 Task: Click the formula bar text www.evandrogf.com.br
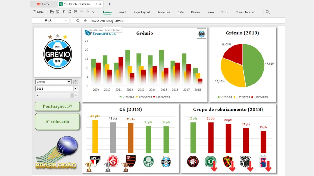click(x=108, y=21)
